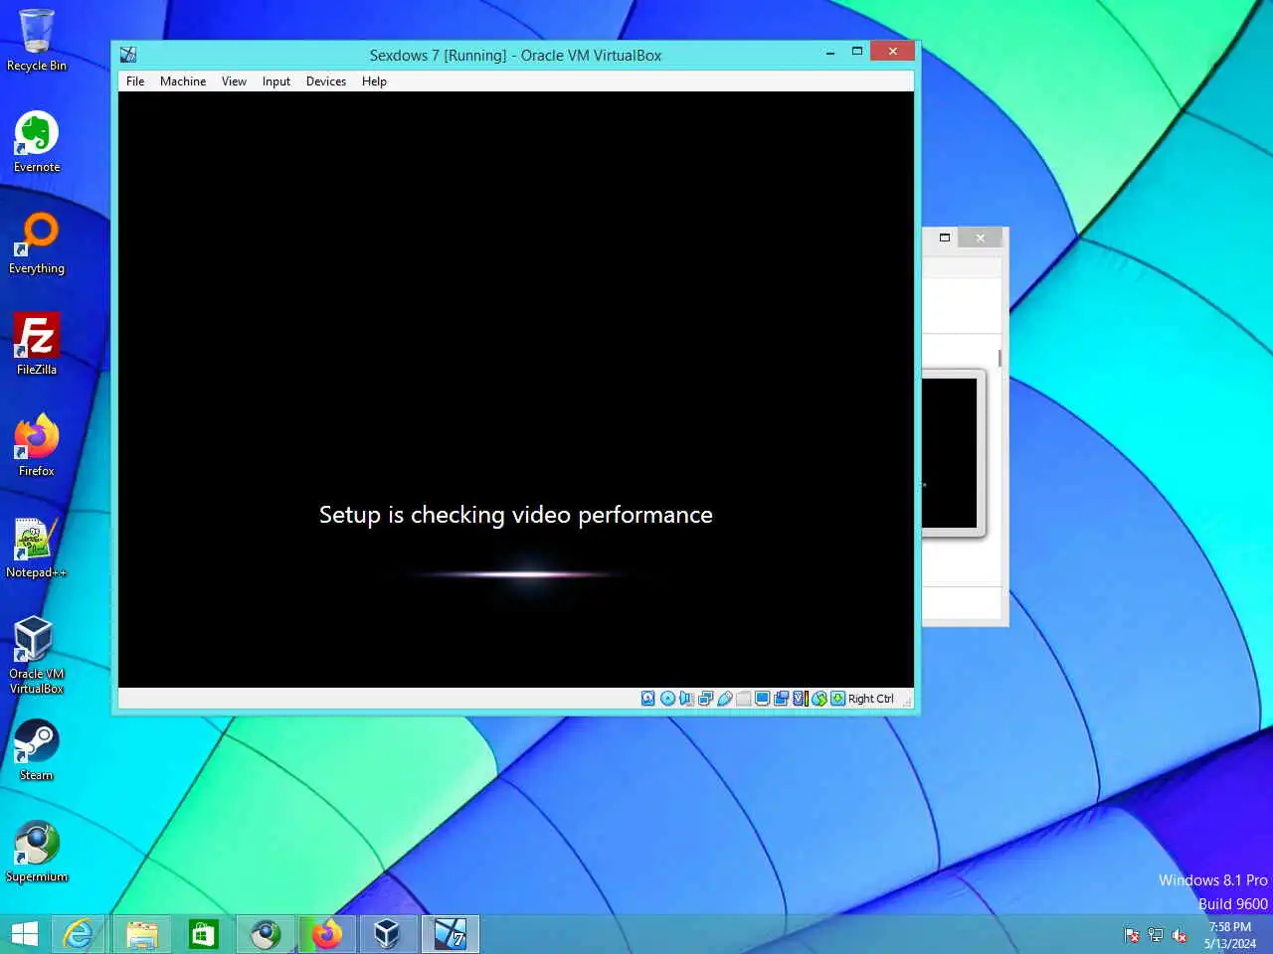Viewport: 1273px width, 954px height.
Task: Click the shared folders status icon
Action: (x=744, y=699)
